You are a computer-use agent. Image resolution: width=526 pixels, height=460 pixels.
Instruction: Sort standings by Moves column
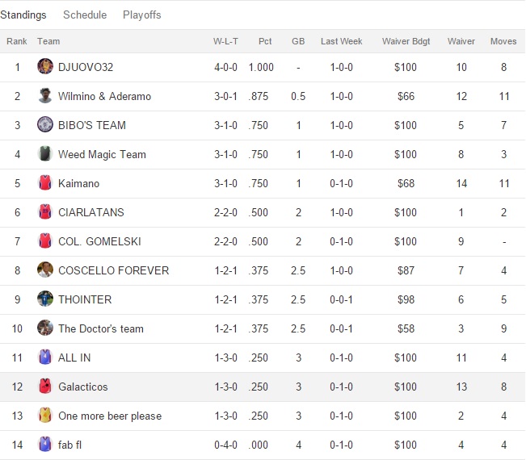click(x=503, y=41)
